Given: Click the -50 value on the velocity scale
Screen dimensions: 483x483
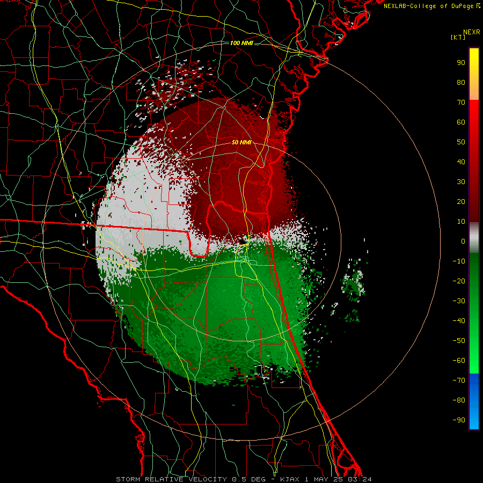Looking at the screenshot, I should [459, 341].
